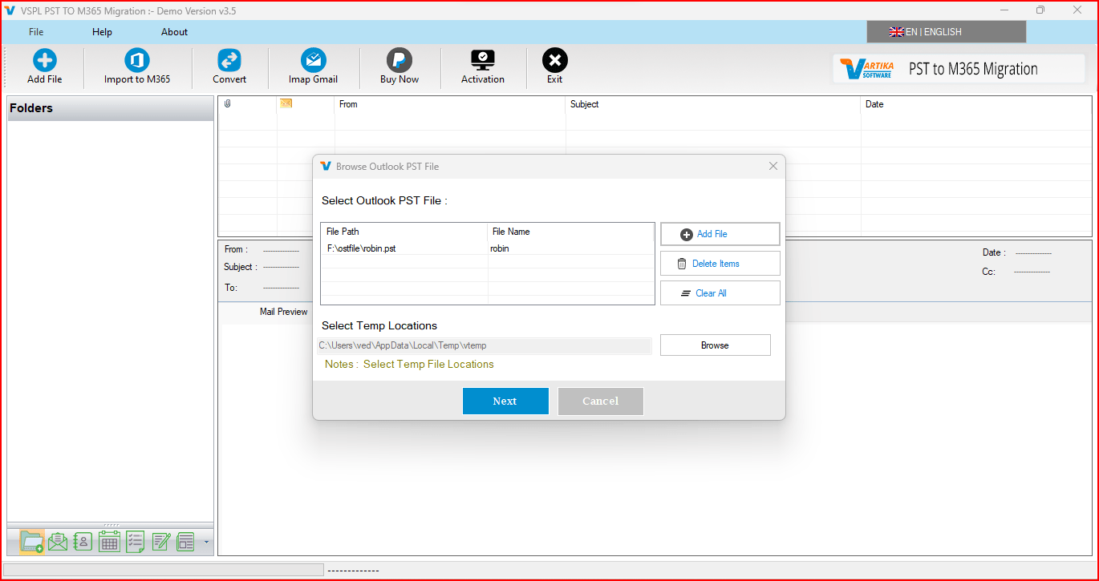Open the journal view icon

point(186,542)
